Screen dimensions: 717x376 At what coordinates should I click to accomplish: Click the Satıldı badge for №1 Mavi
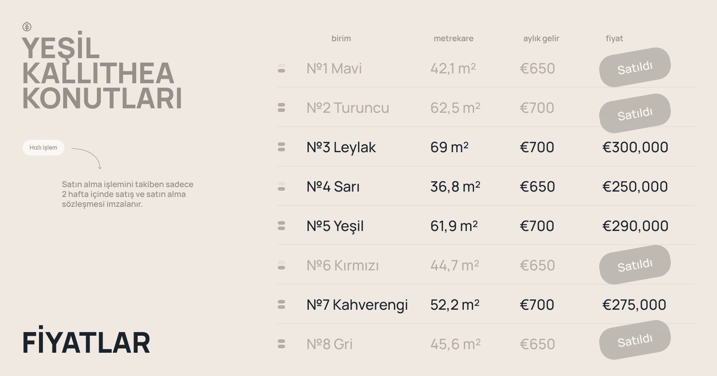click(x=635, y=68)
